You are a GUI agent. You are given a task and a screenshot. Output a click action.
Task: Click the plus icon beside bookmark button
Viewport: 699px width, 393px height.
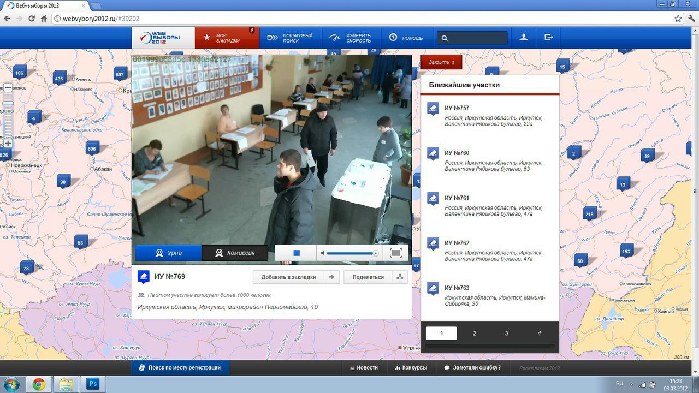tap(331, 277)
